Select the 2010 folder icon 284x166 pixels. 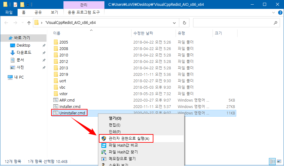[x=56, y=55]
